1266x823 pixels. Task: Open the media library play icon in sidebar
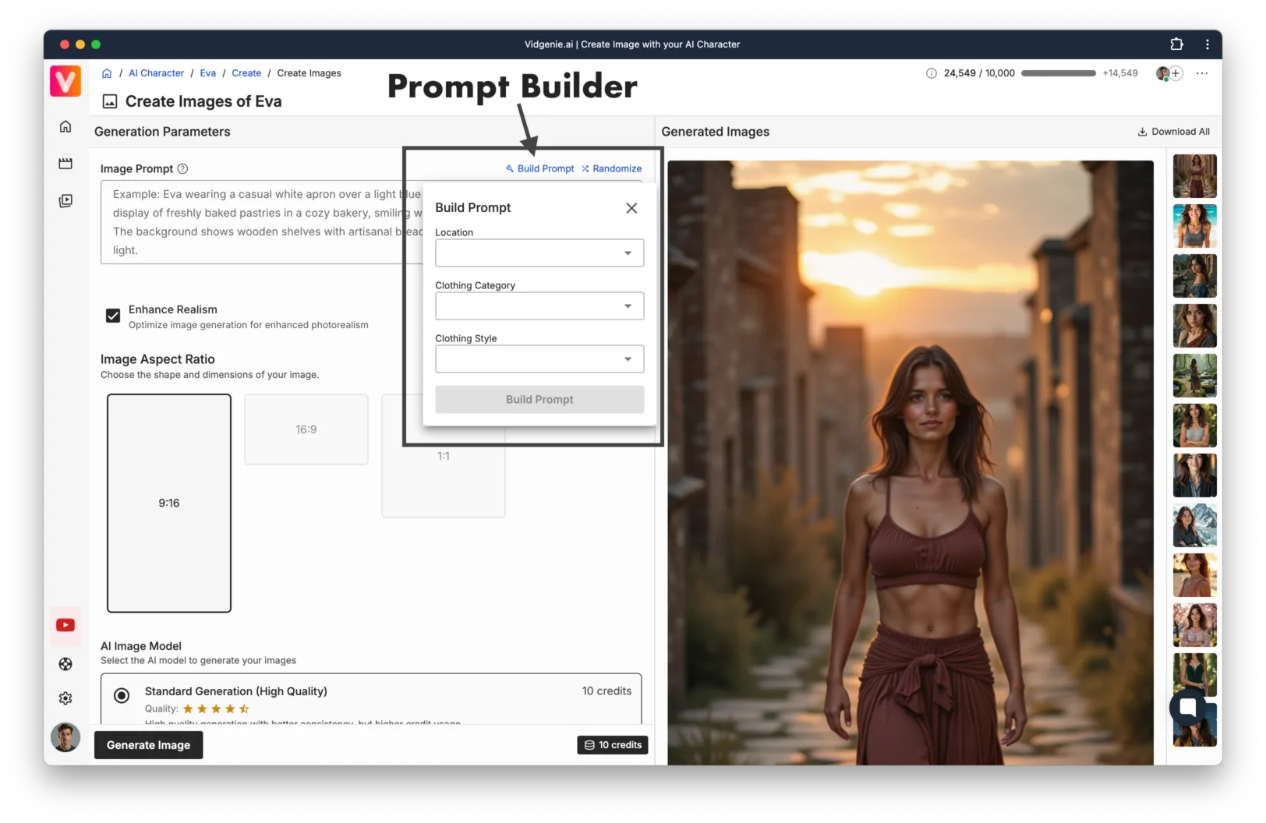coord(65,201)
